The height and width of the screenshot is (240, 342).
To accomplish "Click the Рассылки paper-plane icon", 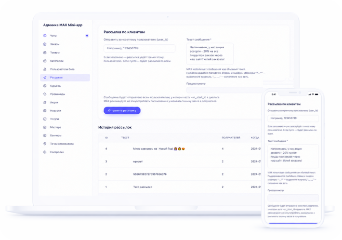I will [45, 78].
